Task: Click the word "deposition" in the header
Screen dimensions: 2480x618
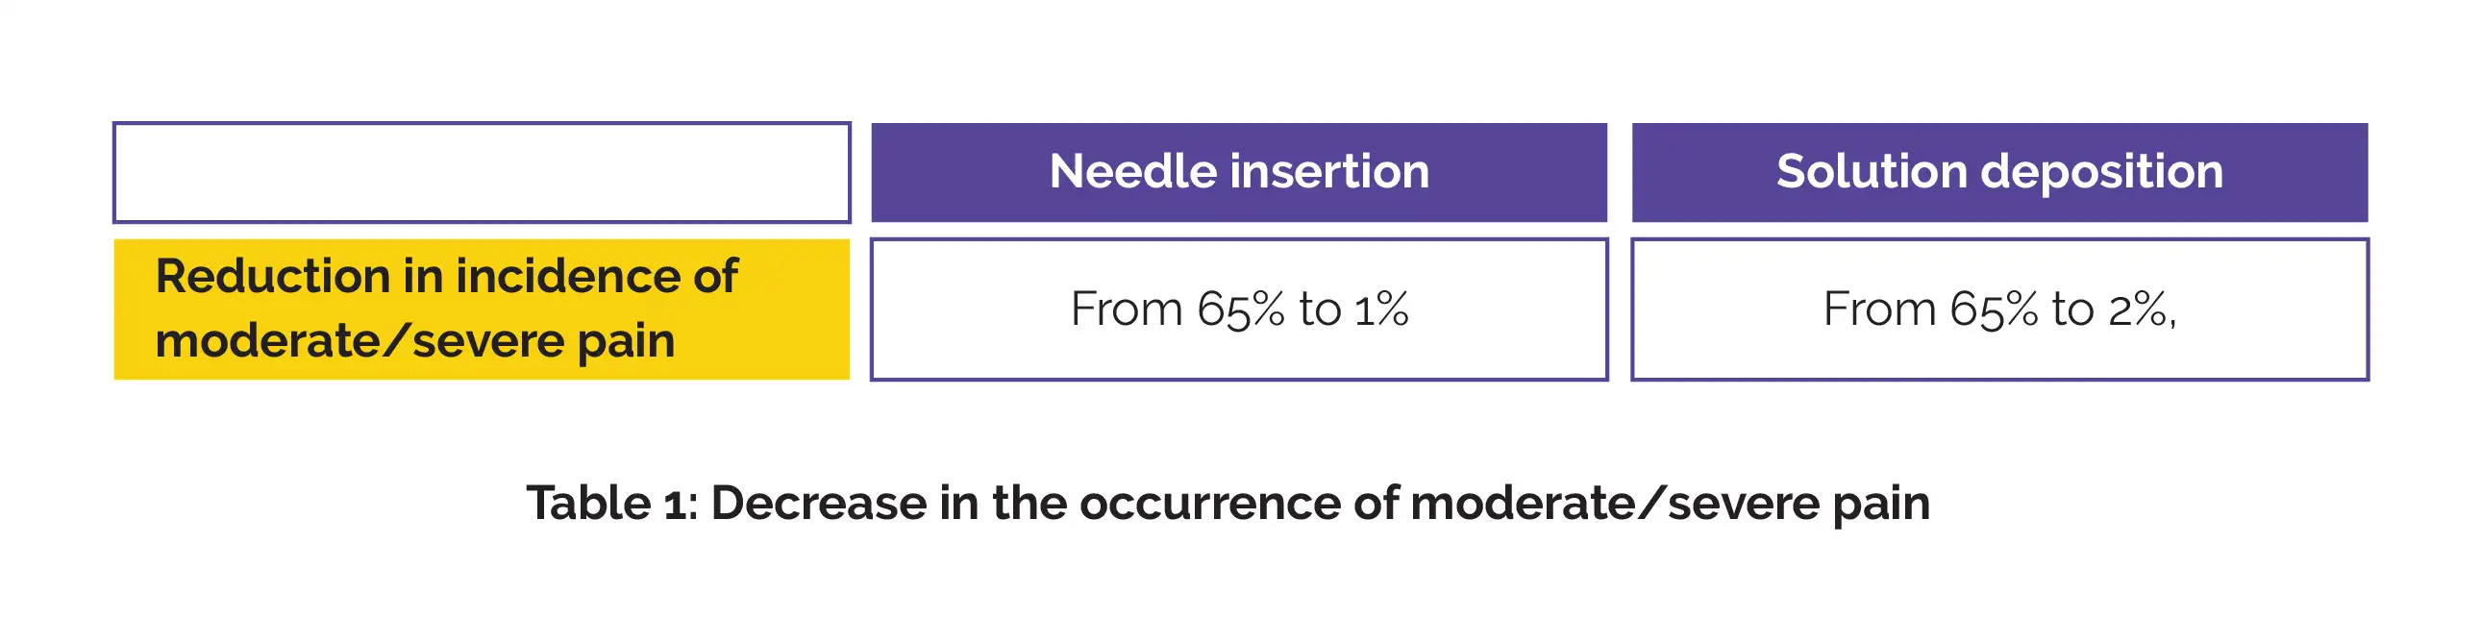Action: (x=2101, y=172)
